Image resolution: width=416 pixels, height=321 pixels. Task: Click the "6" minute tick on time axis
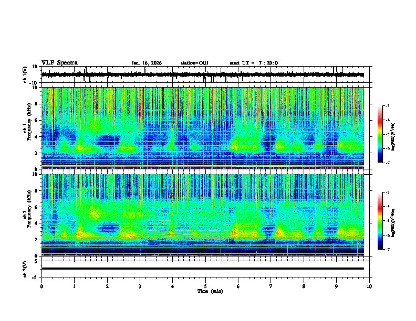tap(238, 286)
